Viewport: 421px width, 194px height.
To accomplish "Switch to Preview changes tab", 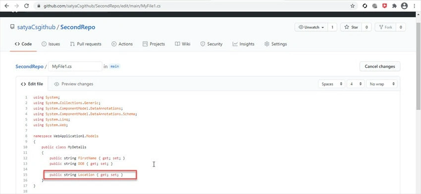I will 74,84.
